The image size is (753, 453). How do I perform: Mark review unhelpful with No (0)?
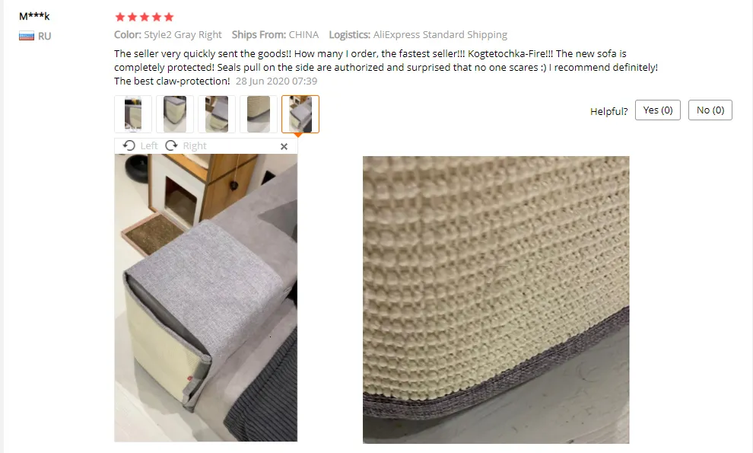710,110
